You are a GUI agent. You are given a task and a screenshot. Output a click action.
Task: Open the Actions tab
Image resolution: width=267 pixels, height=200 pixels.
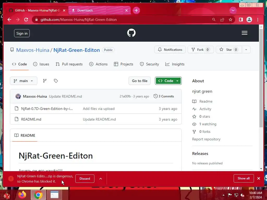pyautogui.click(x=98, y=64)
